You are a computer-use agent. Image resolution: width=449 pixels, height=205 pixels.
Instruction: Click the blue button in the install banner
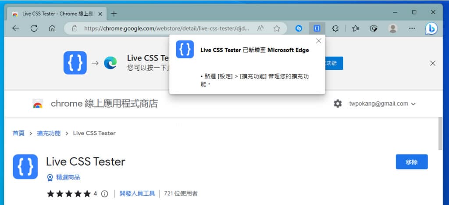[x=334, y=63]
